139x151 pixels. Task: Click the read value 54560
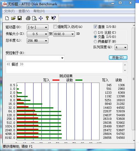point(120,138)
